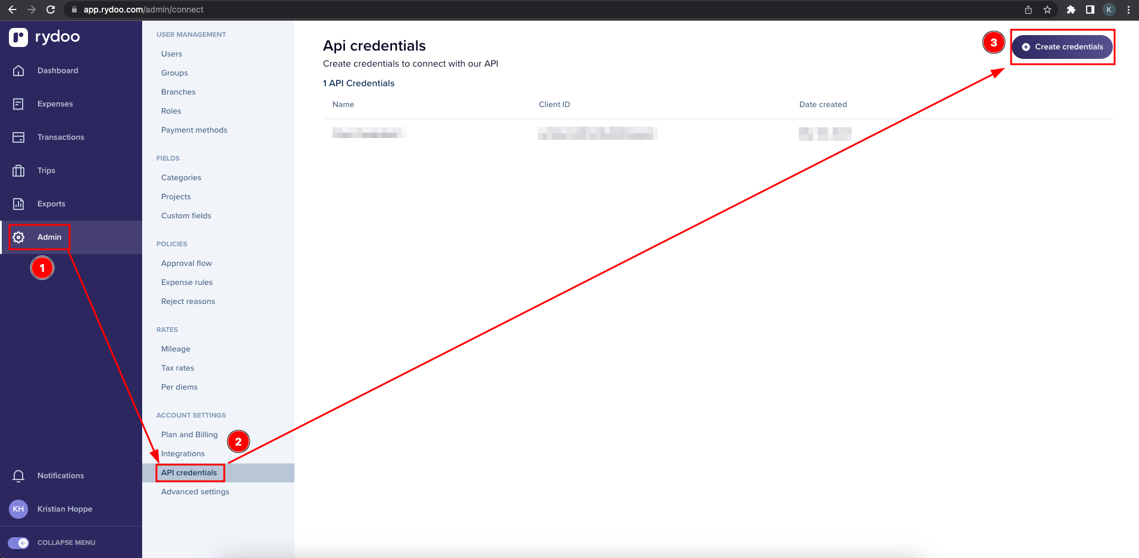Image resolution: width=1139 pixels, height=558 pixels.
Task: Click the share page icon in address bar
Action: click(x=1028, y=10)
